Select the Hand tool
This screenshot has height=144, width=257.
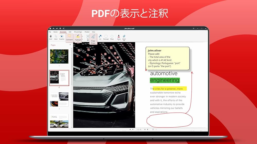[x=51, y=37]
